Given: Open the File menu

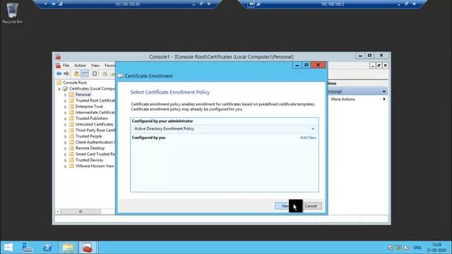Looking at the screenshot, I should [x=66, y=66].
